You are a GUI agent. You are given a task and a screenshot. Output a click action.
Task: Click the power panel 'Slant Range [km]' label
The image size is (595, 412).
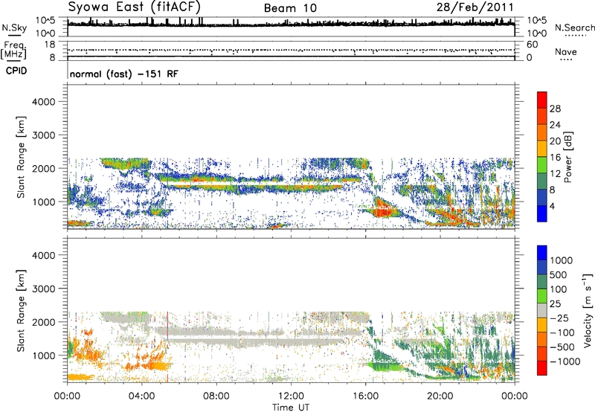click(21, 157)
